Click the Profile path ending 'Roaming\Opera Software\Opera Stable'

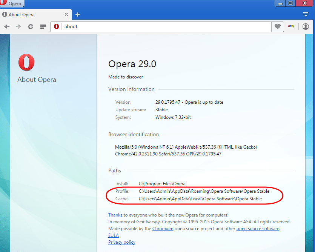click(204, 191)
